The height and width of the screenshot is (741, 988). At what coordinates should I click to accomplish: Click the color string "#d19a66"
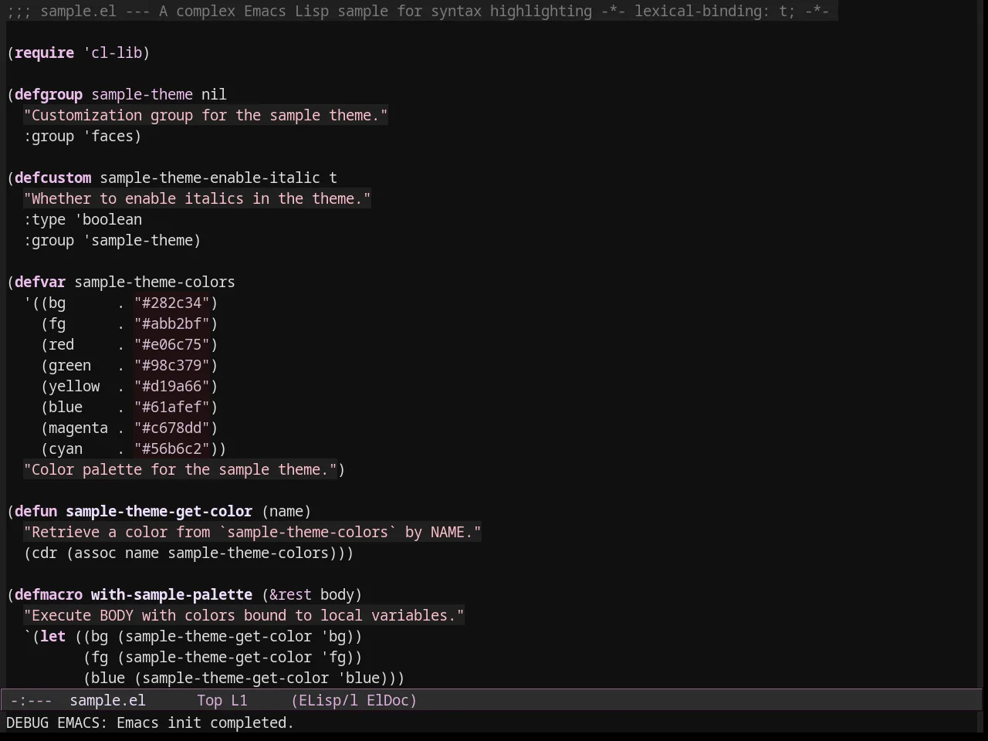[171, 386]
